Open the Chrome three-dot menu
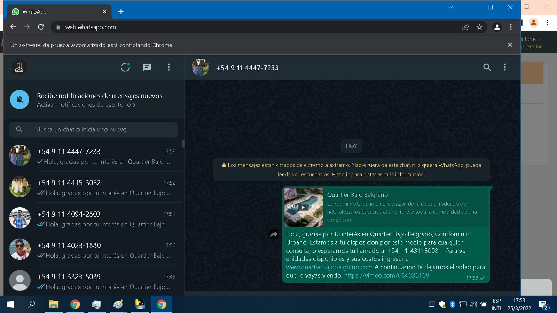The image size is (557, 313). pos(511,27)
